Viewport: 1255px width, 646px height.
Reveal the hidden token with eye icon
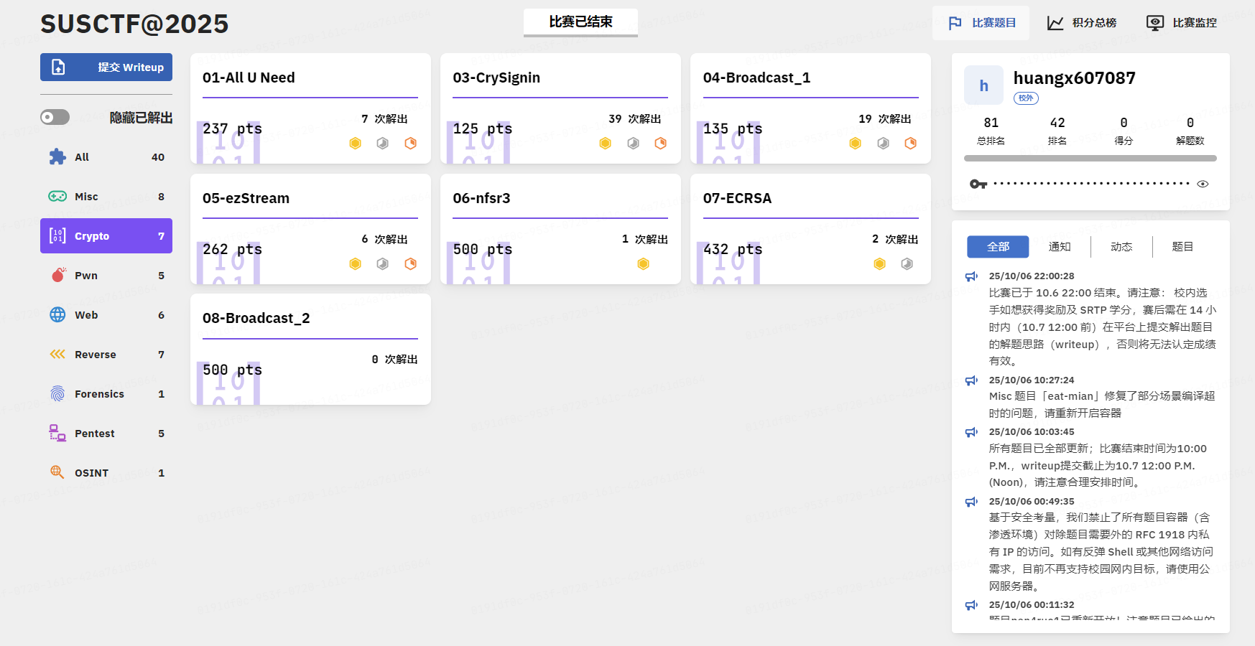1203,184
